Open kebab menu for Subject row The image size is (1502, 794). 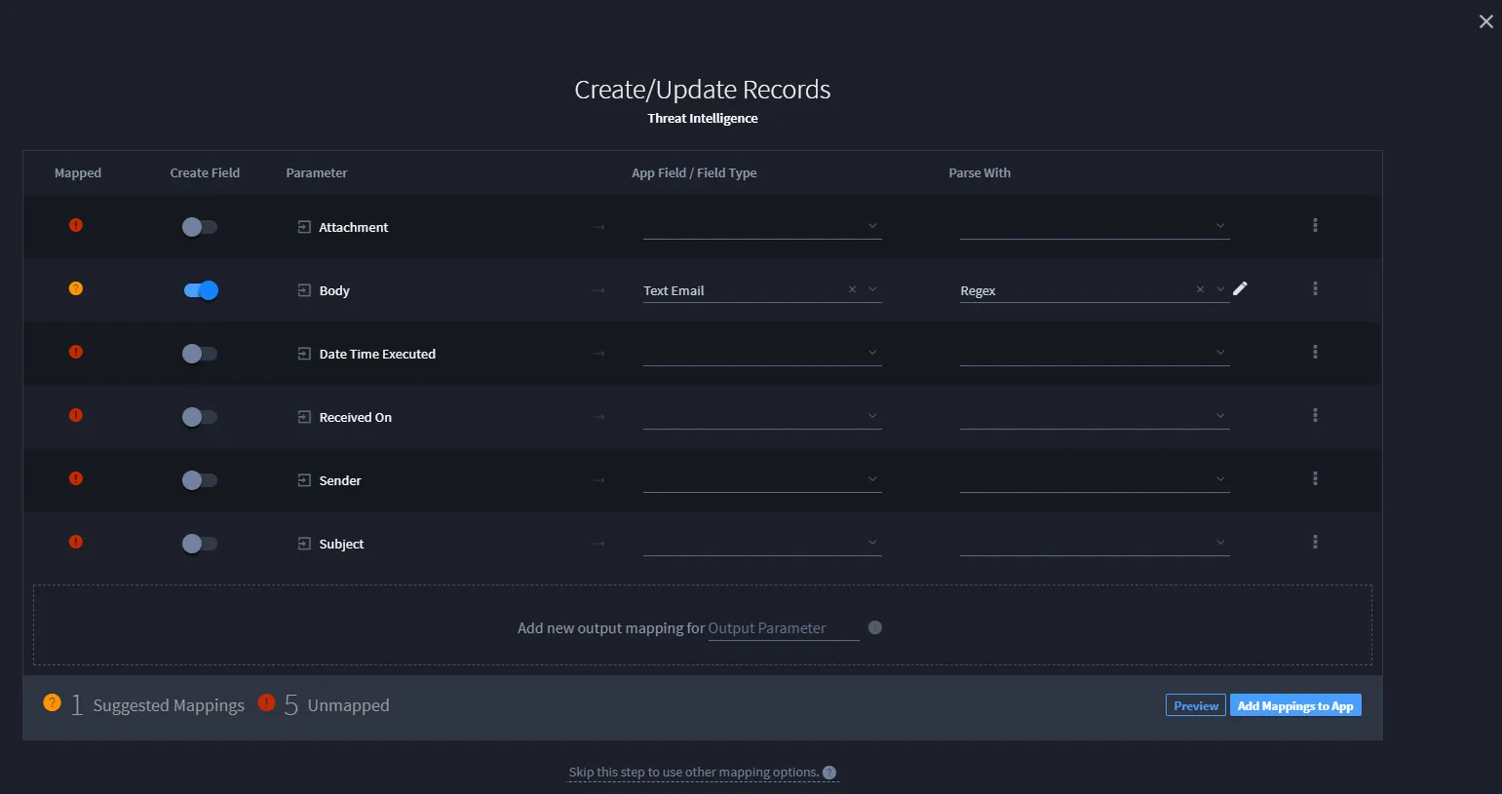(x=1315, y=542)
